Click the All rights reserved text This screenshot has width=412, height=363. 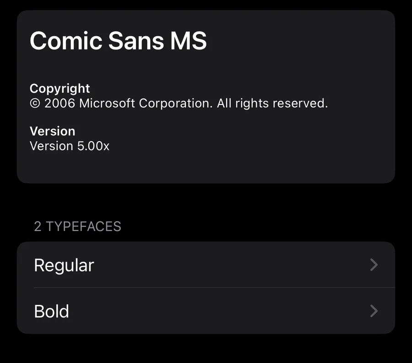tap(272, 103)
